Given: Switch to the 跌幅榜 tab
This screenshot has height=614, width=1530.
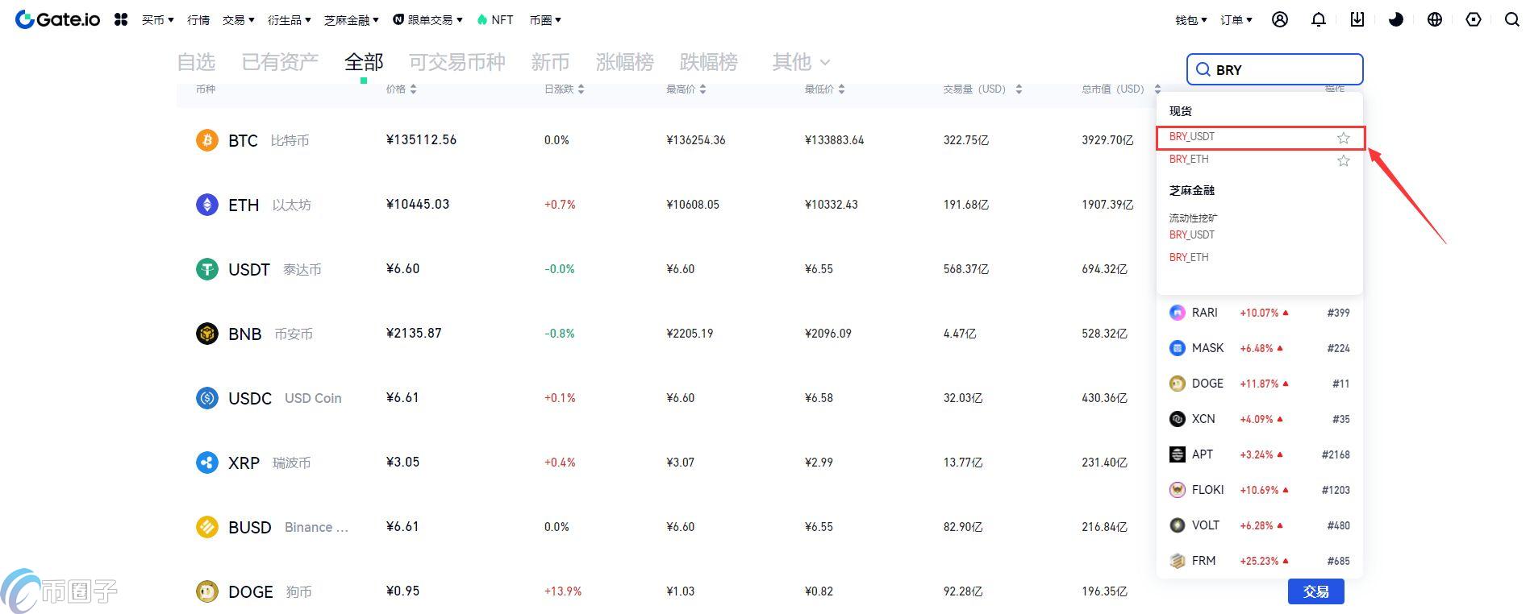Looking at the screenshot, I should (709, 62).
